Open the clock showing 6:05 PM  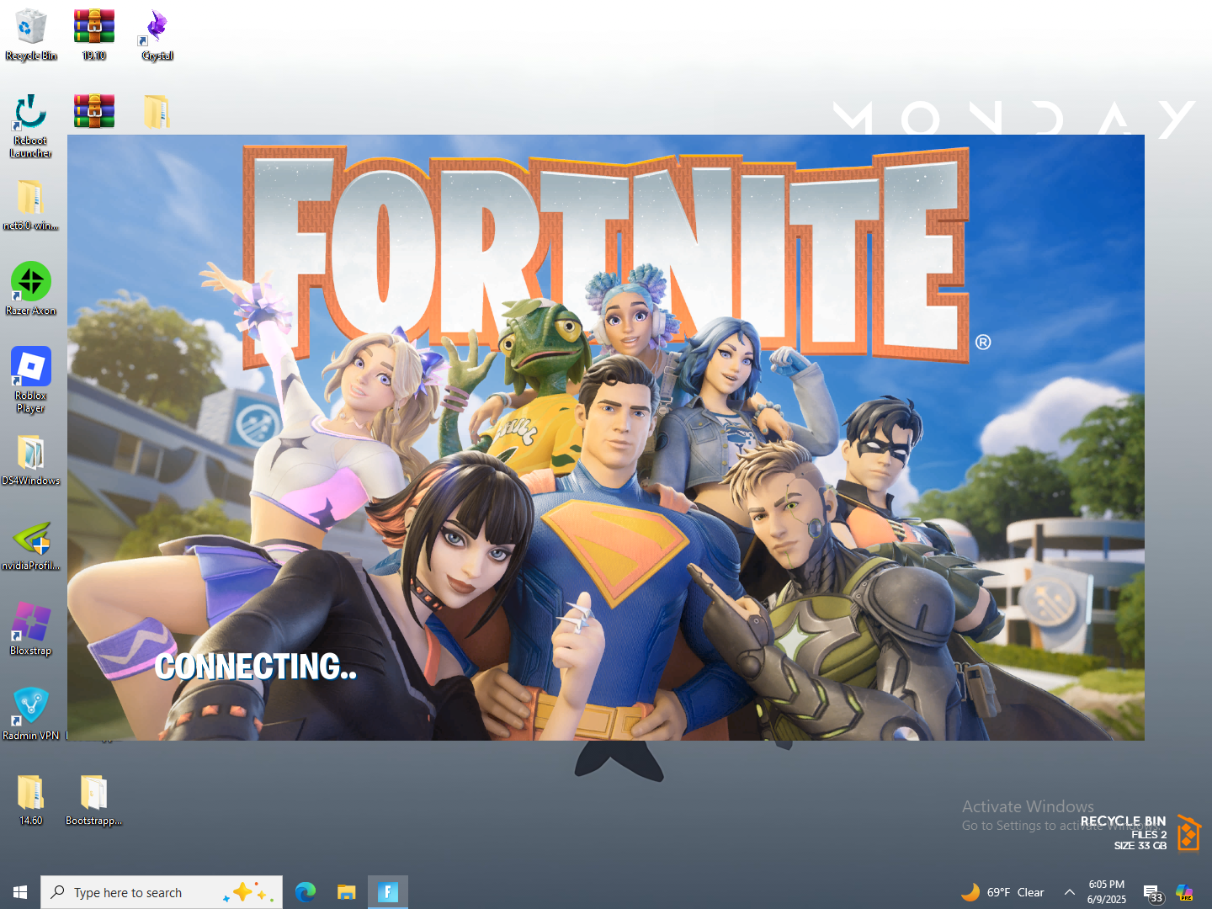point(1107,892)
